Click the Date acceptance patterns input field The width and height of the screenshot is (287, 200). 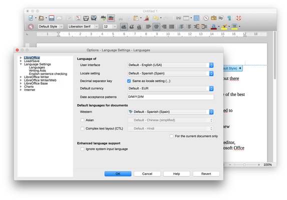pos(171,97)
